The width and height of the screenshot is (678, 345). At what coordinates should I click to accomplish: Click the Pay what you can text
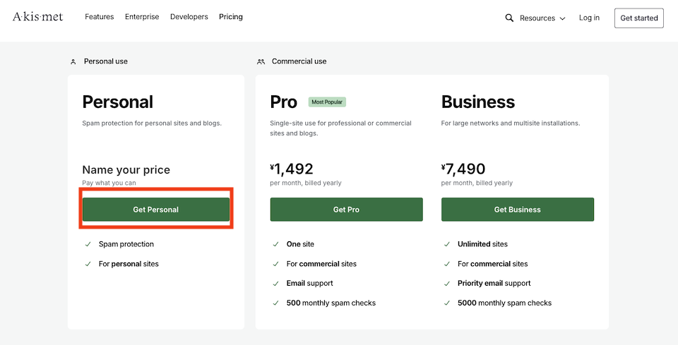click(109, 183)
